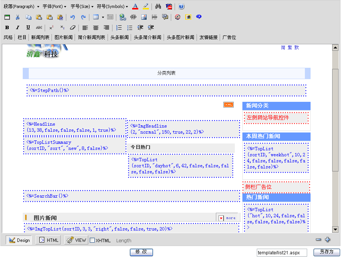342x257 pixels.
Task: Click the 修改 button
Action: tap(141, 252)
